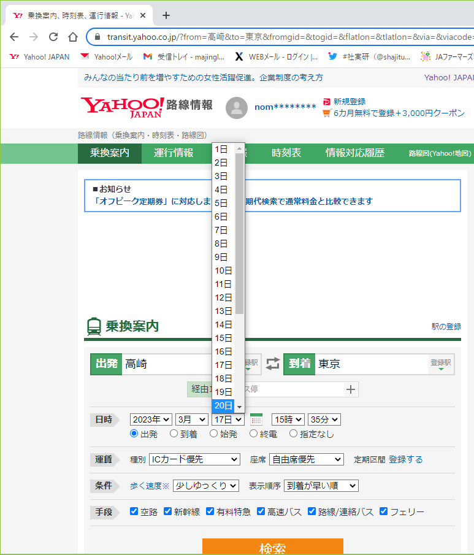The height and width of the screenshot is (555, 474).
Task: Open the calendar date picker icon
Action: tap(256, 419)
